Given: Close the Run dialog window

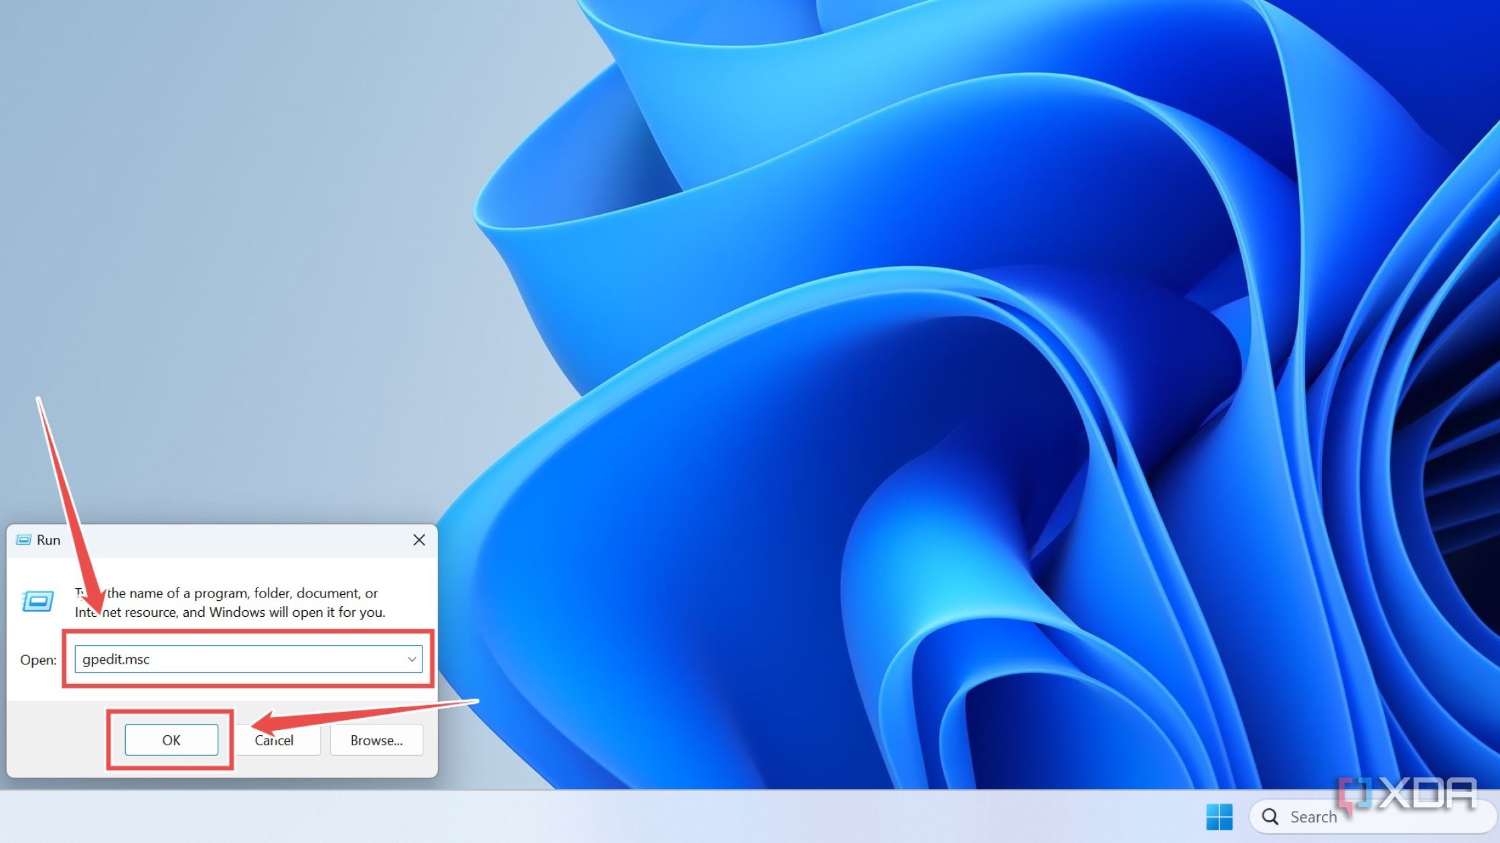Looking at the screenshot, I should [419, 540].
